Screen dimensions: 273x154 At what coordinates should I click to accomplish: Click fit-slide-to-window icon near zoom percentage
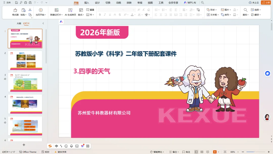click(x=225, y=152)
